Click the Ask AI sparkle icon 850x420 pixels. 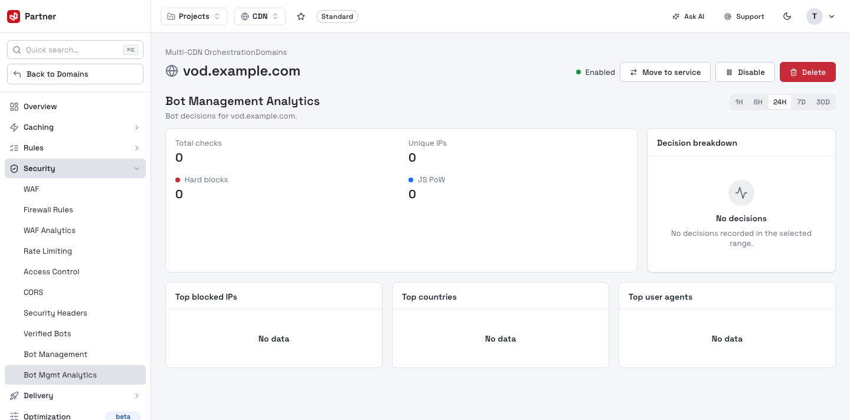pos(676,17)
